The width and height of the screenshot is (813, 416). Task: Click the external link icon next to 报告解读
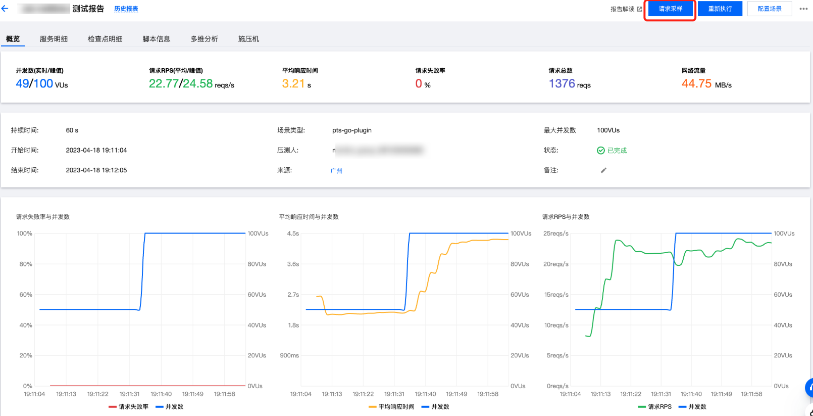[639, 9]
